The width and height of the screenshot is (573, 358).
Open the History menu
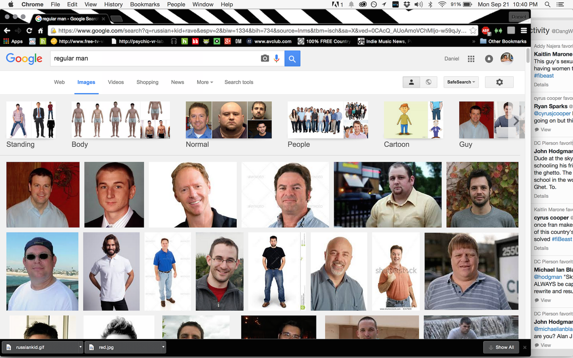coord(114,4)
